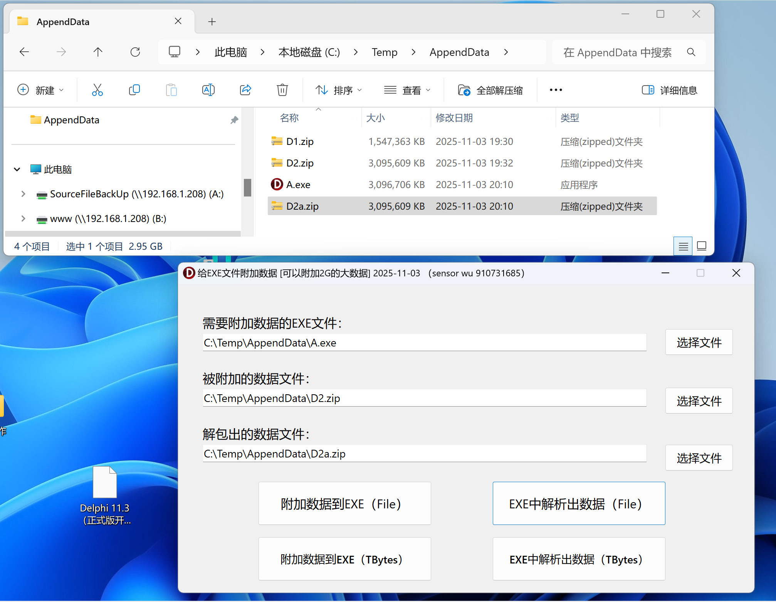The height and width of the screenshot is (602, 776).
Task: Click the Delete trash icon
Action: click(282, 90)
